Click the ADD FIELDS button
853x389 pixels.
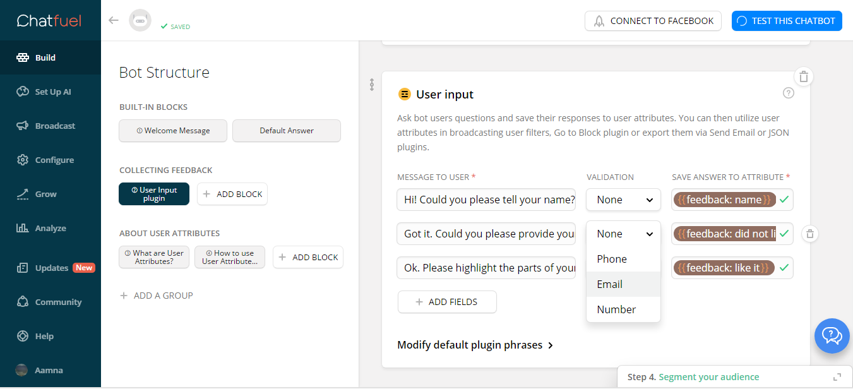click(x=447, y=302)
